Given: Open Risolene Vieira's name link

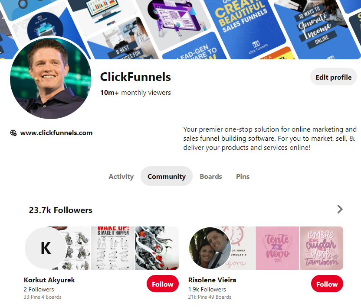Looking at the screenshot, I should point(212,280).
